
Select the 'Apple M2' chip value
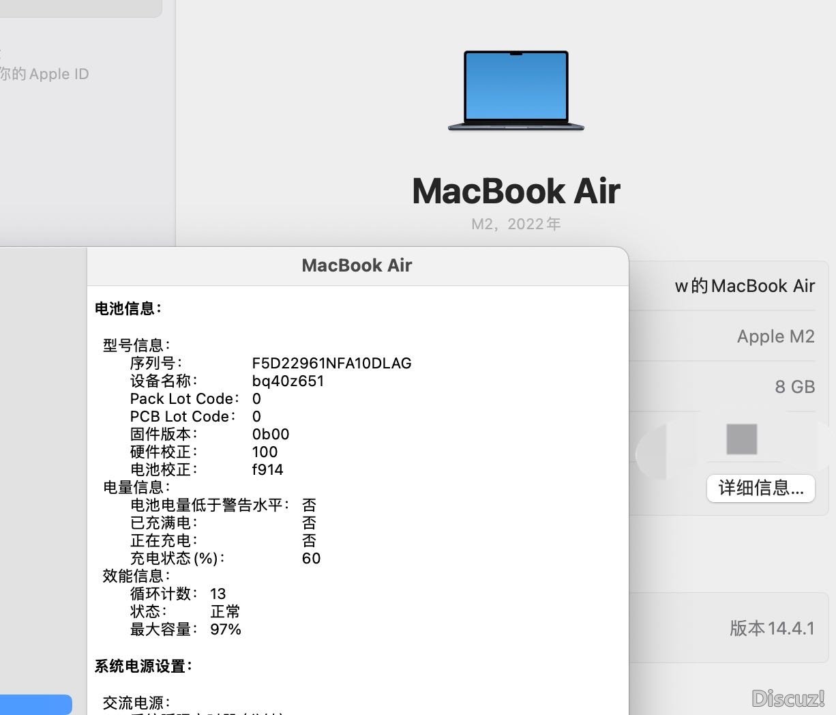(x=776, y=336)
